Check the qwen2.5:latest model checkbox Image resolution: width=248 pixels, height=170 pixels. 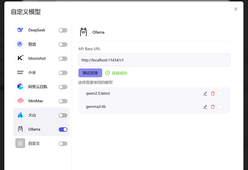[220, 94]
